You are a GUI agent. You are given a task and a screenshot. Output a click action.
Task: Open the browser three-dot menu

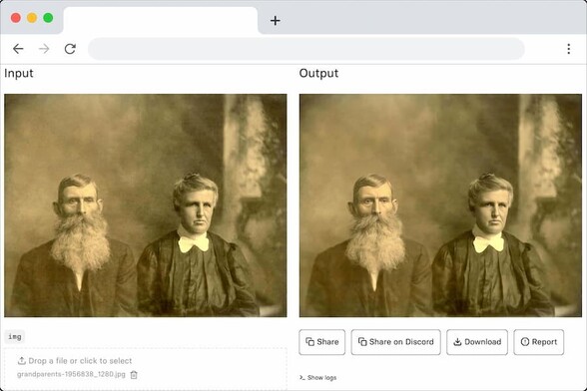coord(568,49)
